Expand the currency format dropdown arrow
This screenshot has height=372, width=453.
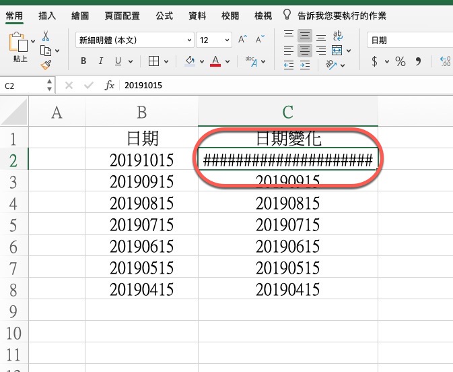(x=387, y=61)
